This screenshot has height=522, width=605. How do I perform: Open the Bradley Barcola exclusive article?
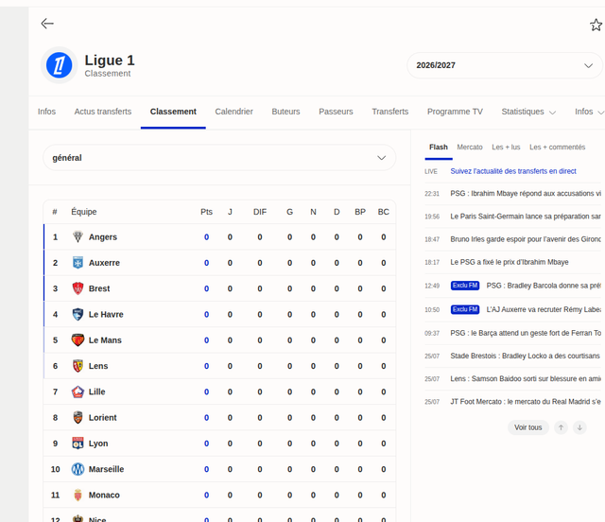[x=544, y=286]
